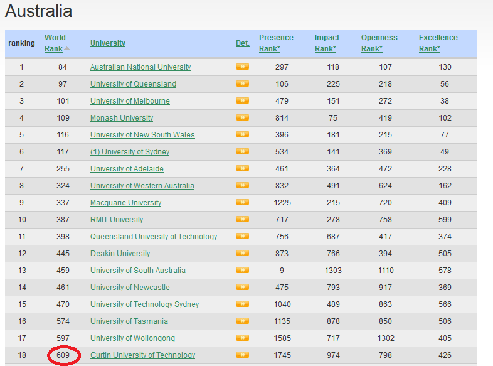Open details icon for Curtin University of Technology
The width and height of the screenshot is (493, 366).
(242, 355)
